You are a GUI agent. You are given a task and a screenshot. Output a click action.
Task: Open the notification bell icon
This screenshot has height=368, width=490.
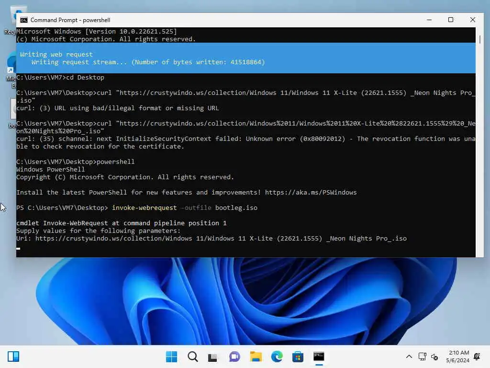(477, 356)
